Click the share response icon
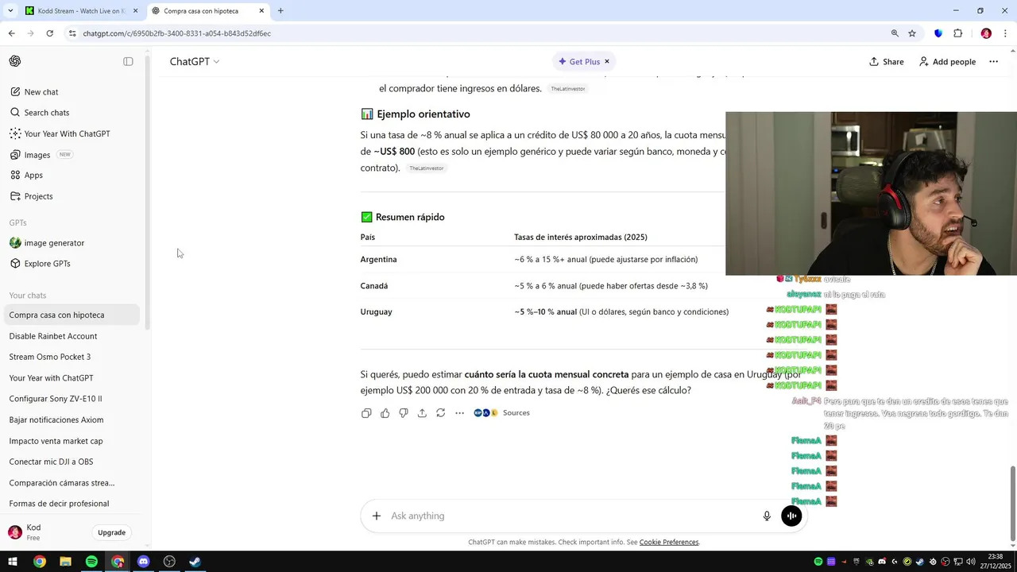This screenshot has height=572, width=1017. (422, 413)
